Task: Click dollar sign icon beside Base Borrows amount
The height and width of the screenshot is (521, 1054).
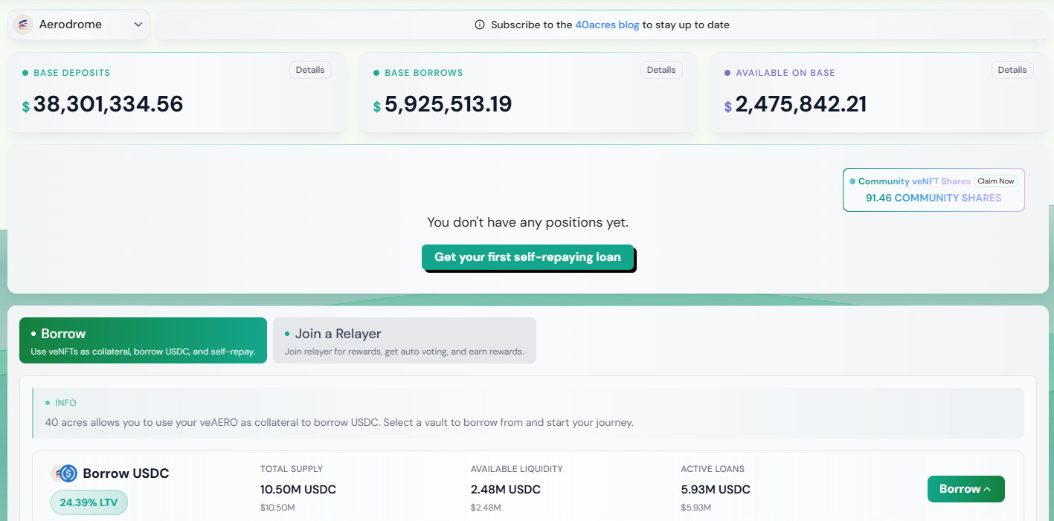Action: coord(377,107)
